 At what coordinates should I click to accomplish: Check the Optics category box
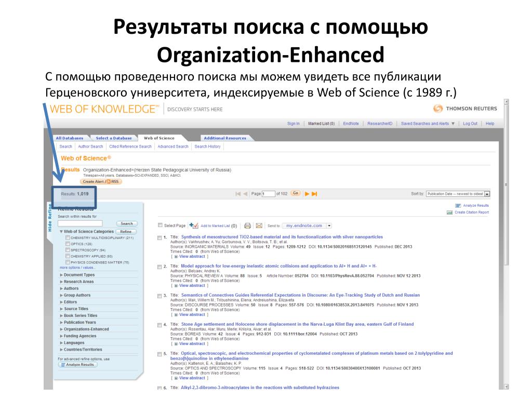68,244
